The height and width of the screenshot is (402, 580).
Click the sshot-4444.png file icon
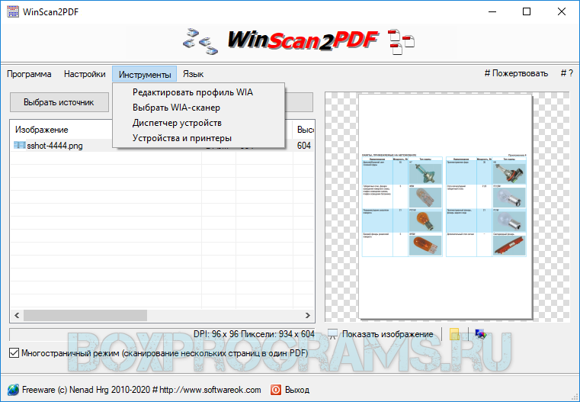point(20,145)
